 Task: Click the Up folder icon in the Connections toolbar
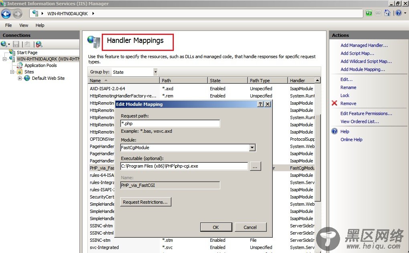27,44
